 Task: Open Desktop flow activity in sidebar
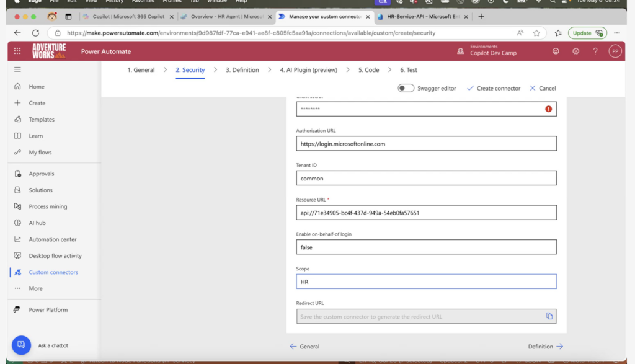coord(55,256)
